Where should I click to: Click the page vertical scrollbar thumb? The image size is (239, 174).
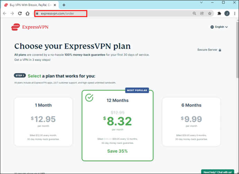click(x=237, y=50)
